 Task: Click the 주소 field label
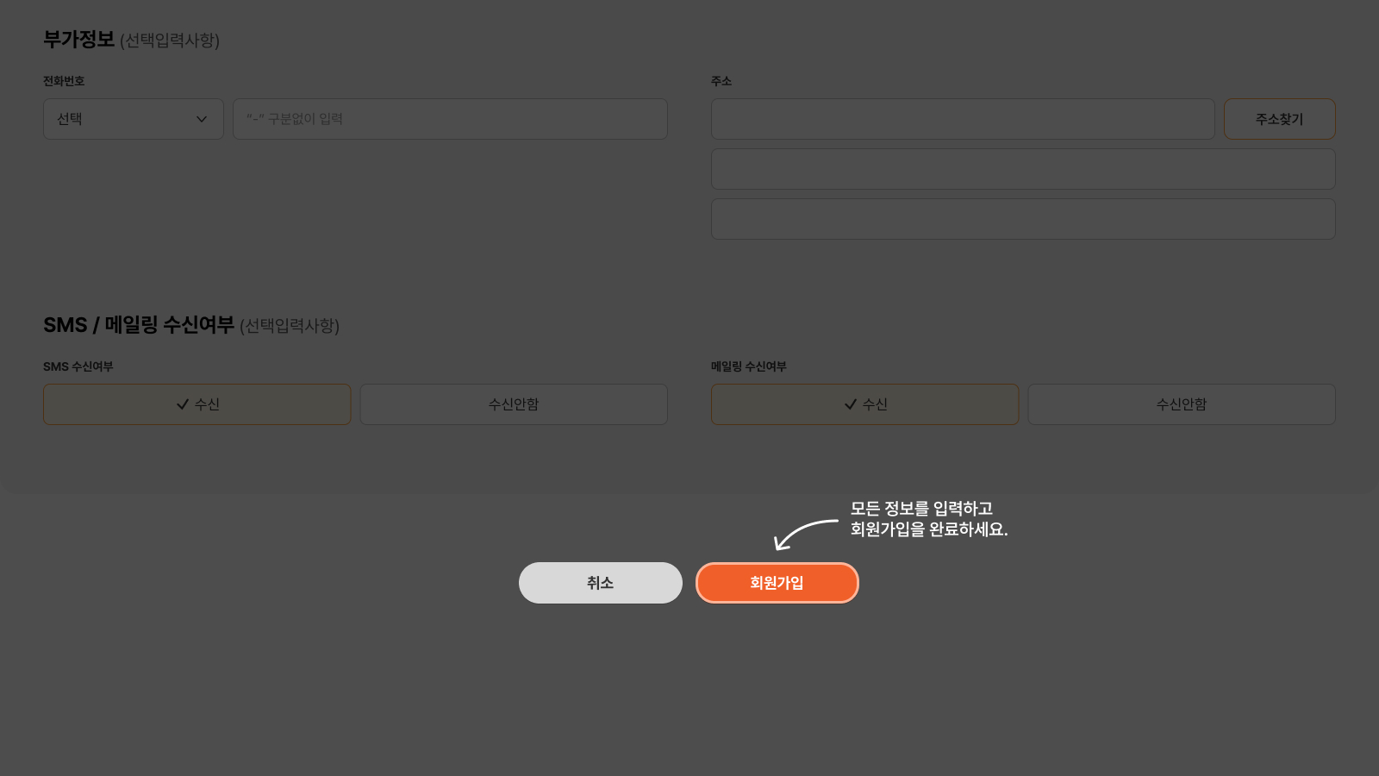click(721, 81)
